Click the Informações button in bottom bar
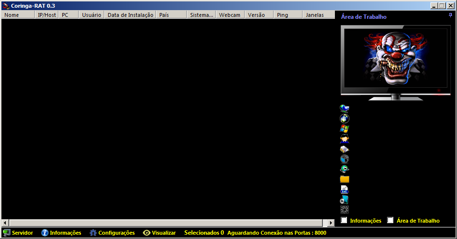The height and width of the screenshot is (239, 457). pos(61,233)
